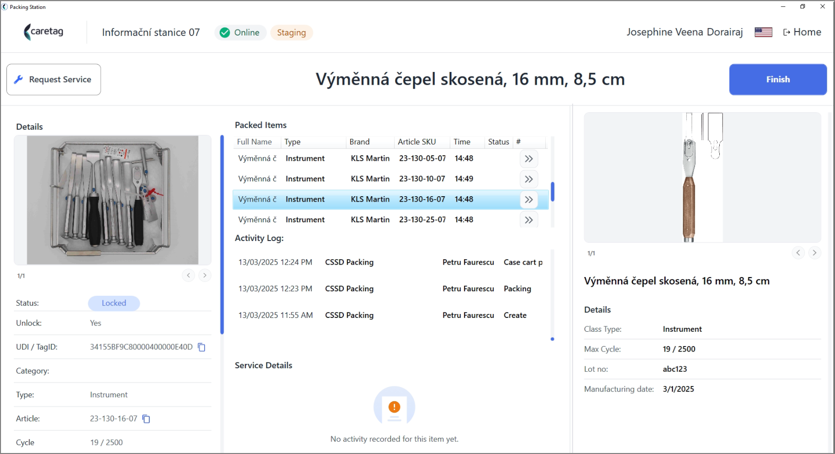Click the Home exit arrow icon
Viewport: 835px width, 454px height.
tap(787, 33)
